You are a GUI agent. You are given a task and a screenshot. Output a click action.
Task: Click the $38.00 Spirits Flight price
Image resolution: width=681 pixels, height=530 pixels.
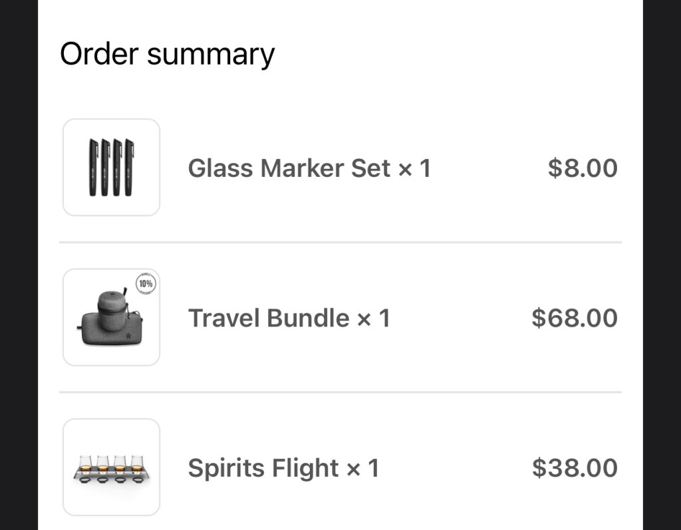[575, 468]
